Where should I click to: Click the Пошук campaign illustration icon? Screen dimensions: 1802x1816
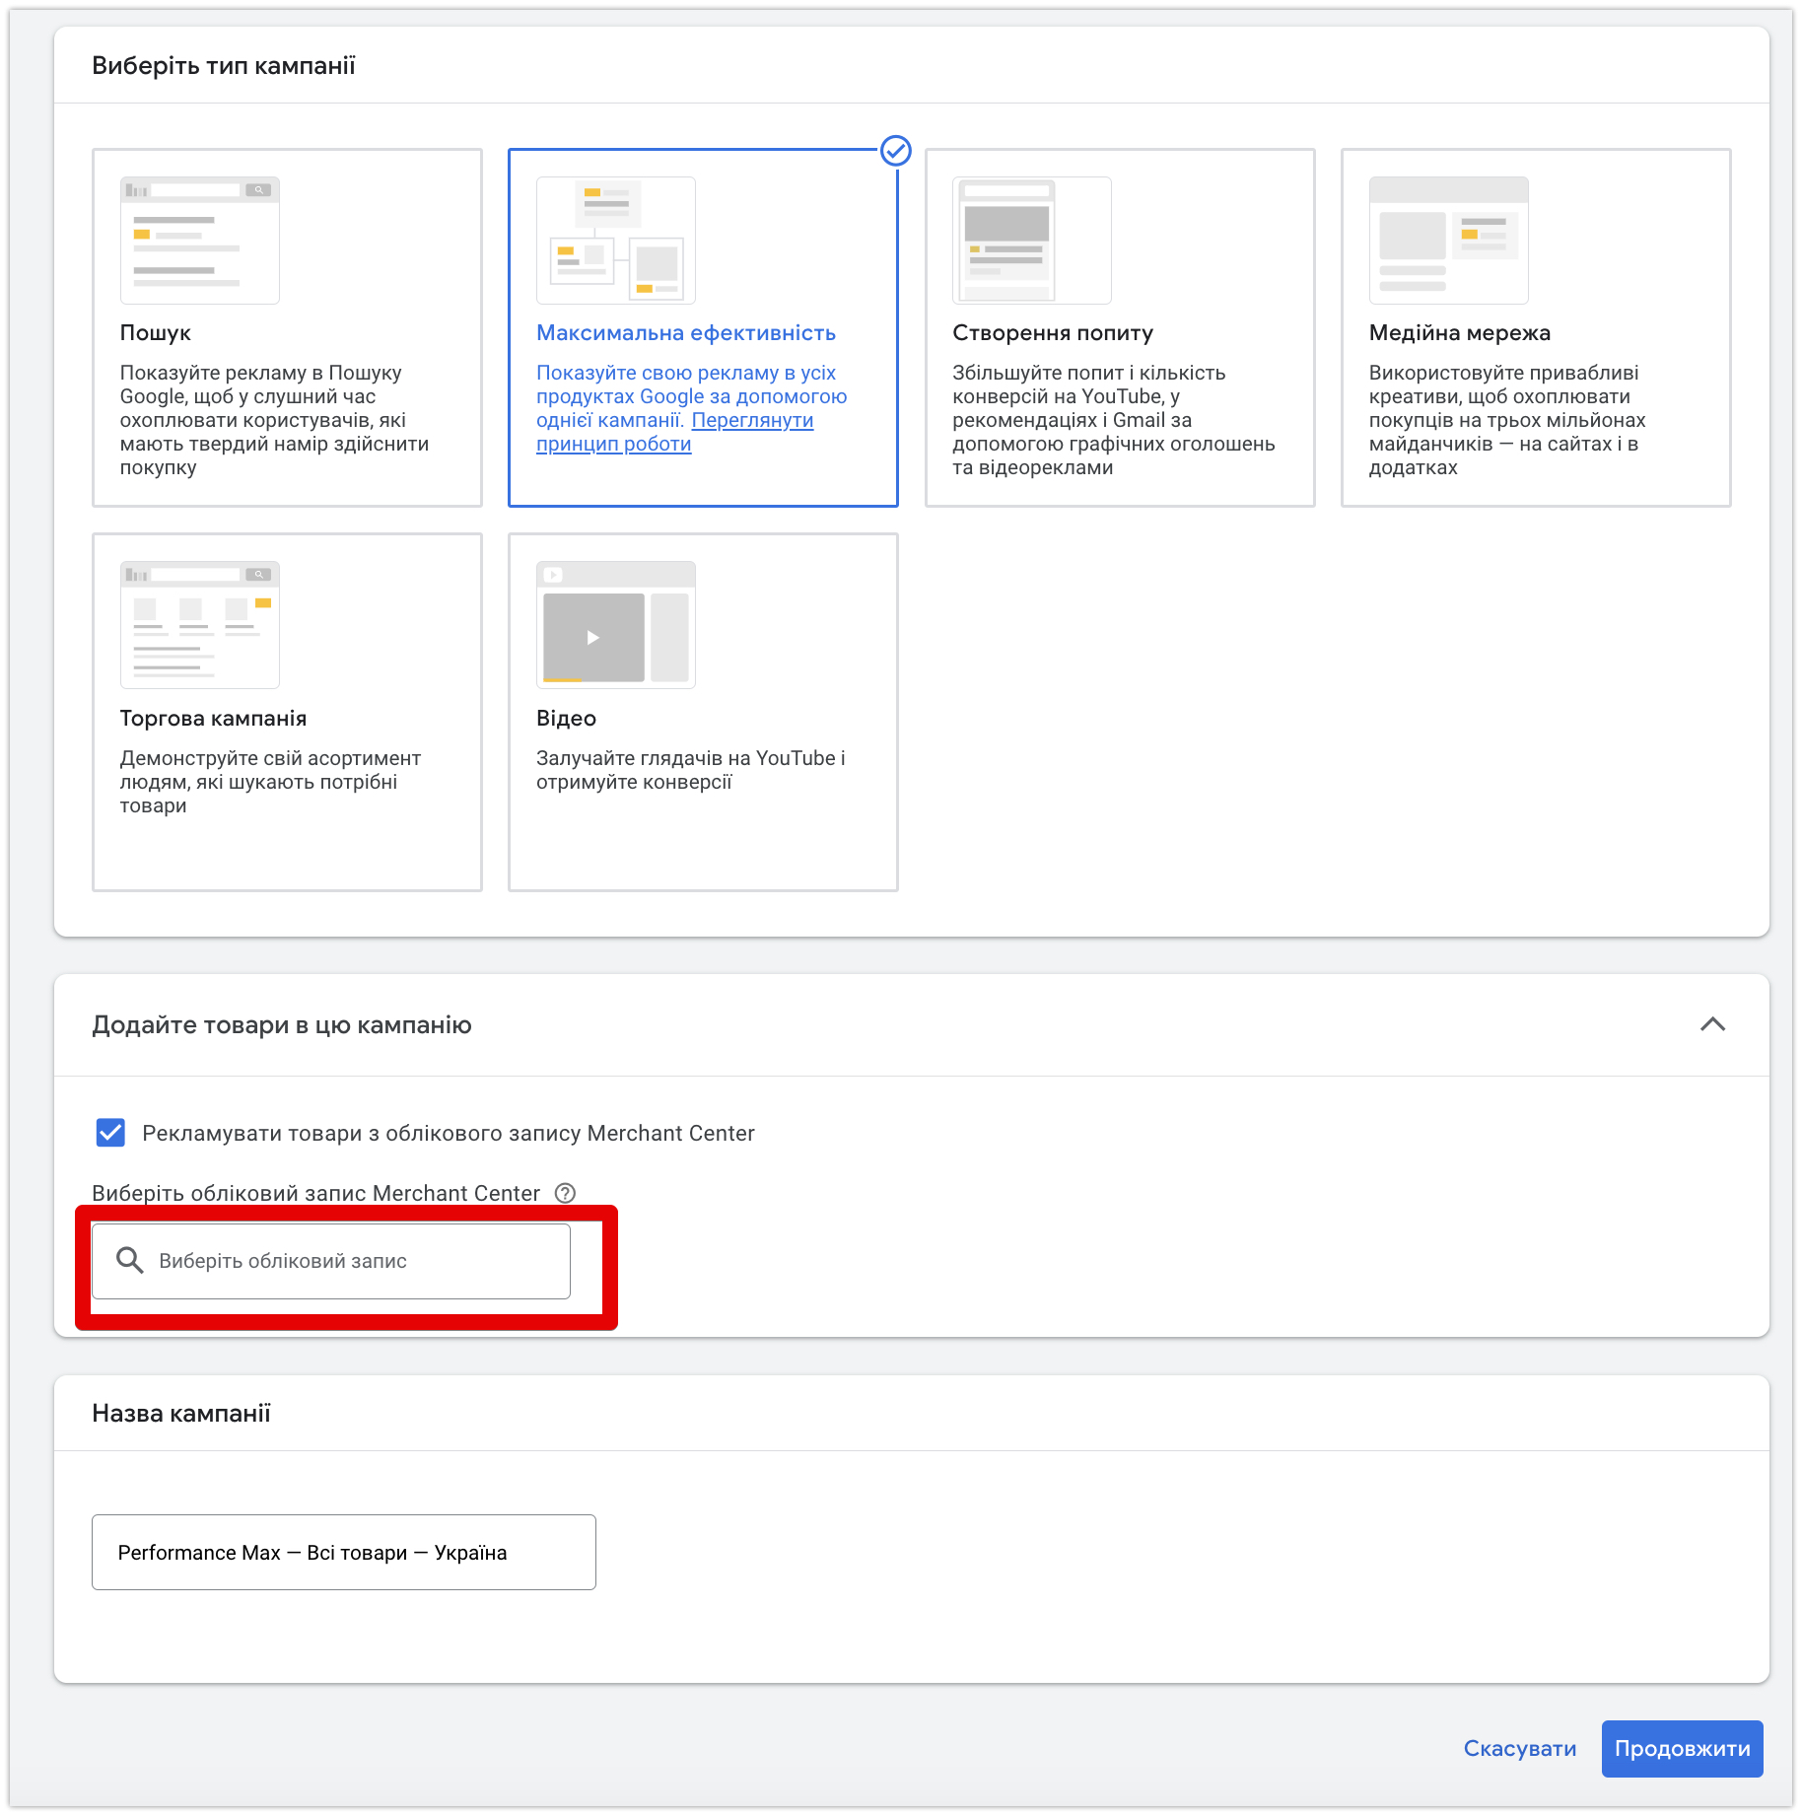coord(200,241)
